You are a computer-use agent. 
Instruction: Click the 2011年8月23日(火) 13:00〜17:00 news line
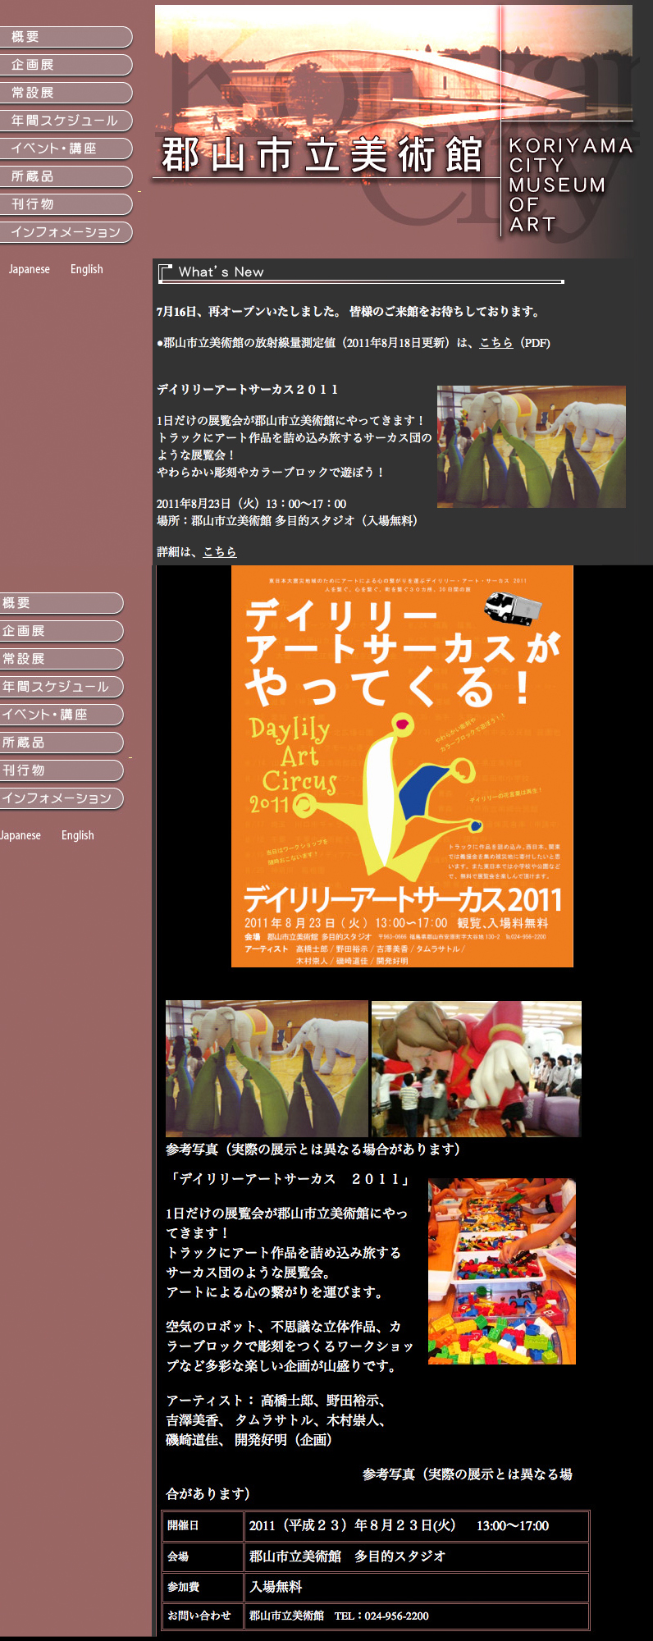252,504
